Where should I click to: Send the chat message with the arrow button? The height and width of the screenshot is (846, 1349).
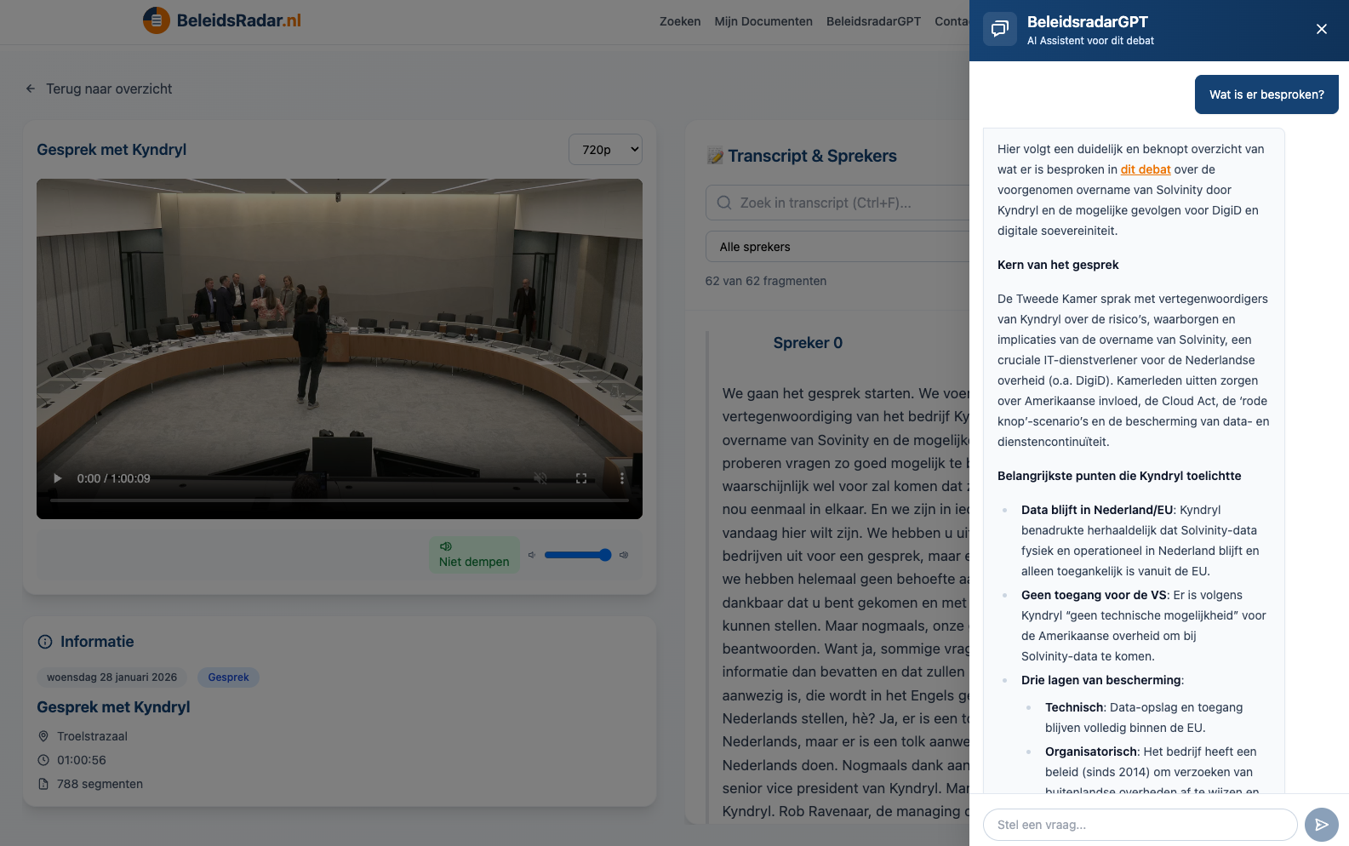point(1321,824)
